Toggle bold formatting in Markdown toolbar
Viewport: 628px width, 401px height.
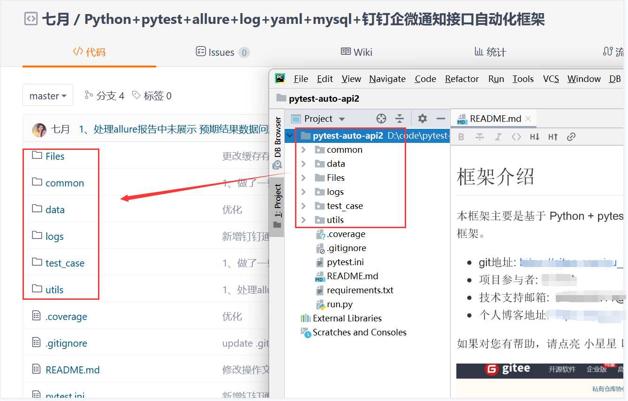462,136
